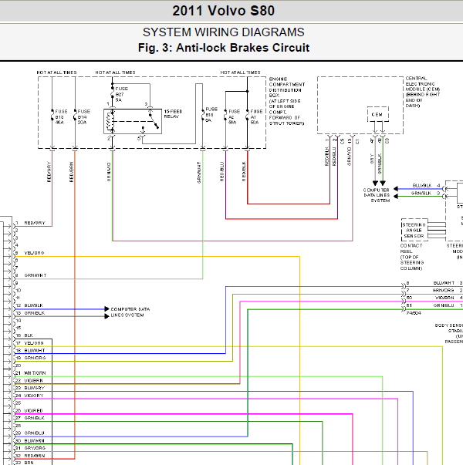Click pin 32 RED/BRN connector label
The height and width of the screenshot is (465, 463).
click(x=35, y=455)
